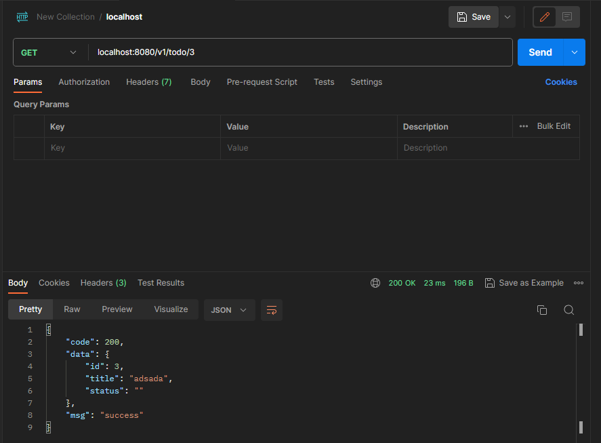Image resolution: width=601 pixels, height=443 pixels.
Task: Click the Send button
Action: [x=540, y=52]
